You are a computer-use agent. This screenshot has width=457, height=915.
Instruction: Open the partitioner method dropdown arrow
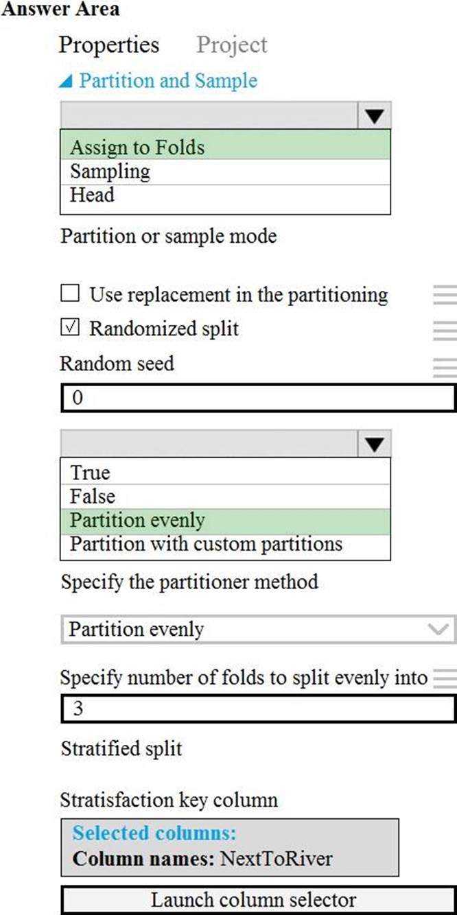pos(374,444)
